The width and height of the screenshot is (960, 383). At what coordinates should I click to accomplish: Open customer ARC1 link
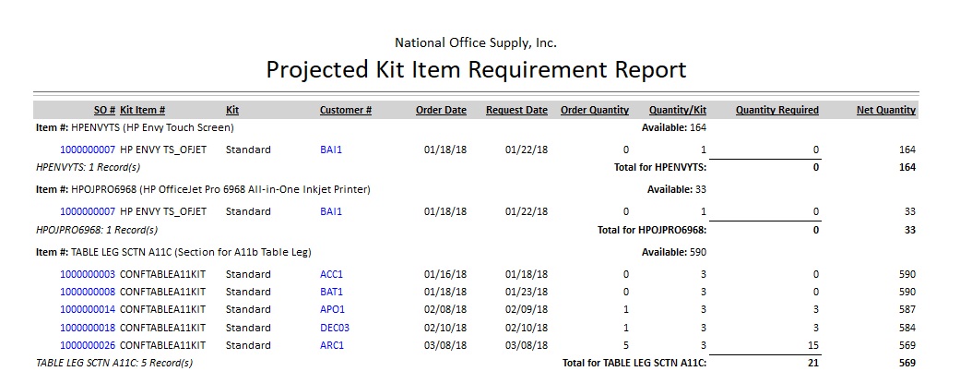coord(332,345)
